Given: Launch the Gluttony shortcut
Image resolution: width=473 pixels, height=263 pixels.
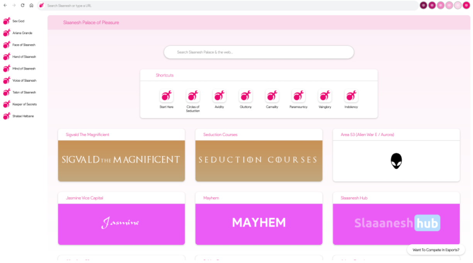Looking at the screenshot, I should coord(246,96).
